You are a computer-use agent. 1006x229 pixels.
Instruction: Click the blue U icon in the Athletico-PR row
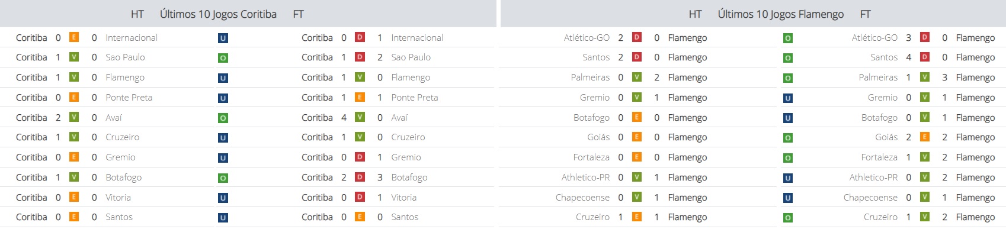[788, 178]
